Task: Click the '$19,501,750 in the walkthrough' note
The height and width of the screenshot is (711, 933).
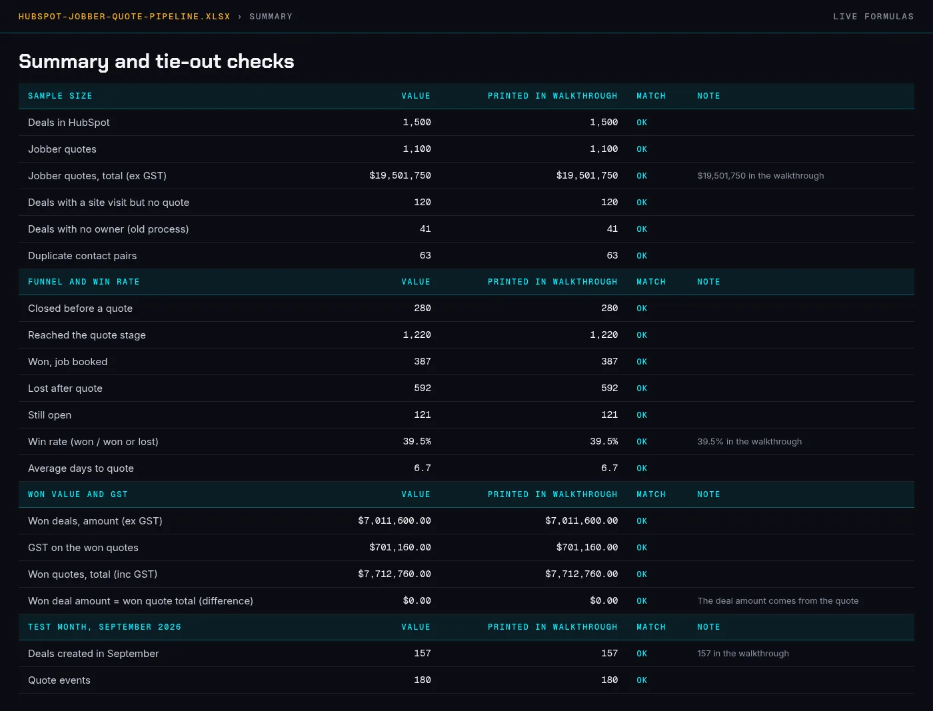Action: [760, 176]
